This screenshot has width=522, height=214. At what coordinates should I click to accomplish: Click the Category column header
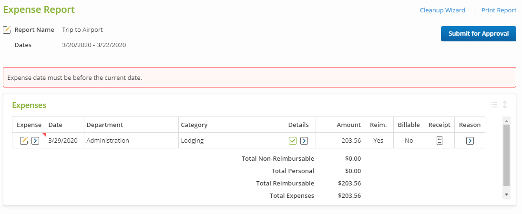(194, 125)
